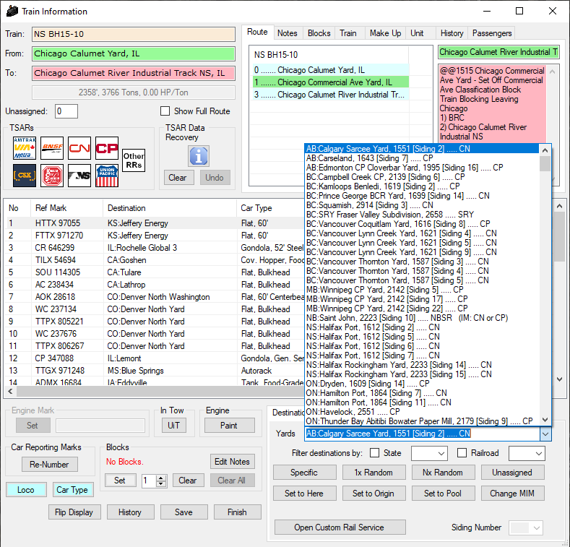The image size is (570, 547).
Task: Click the Set to Pool button
Action: [443, 494]
